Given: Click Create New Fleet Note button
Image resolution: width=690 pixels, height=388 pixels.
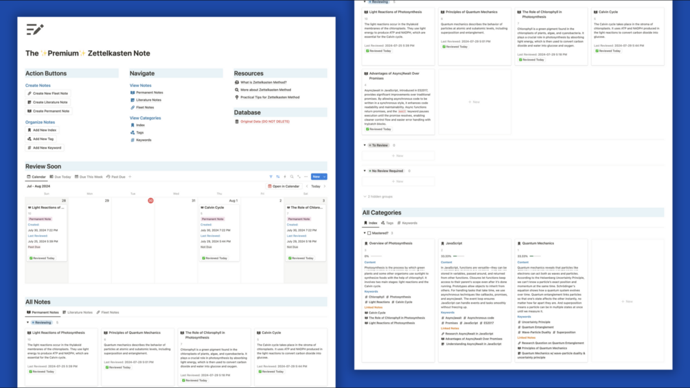Looking at the screenshot, I should 48,93.
